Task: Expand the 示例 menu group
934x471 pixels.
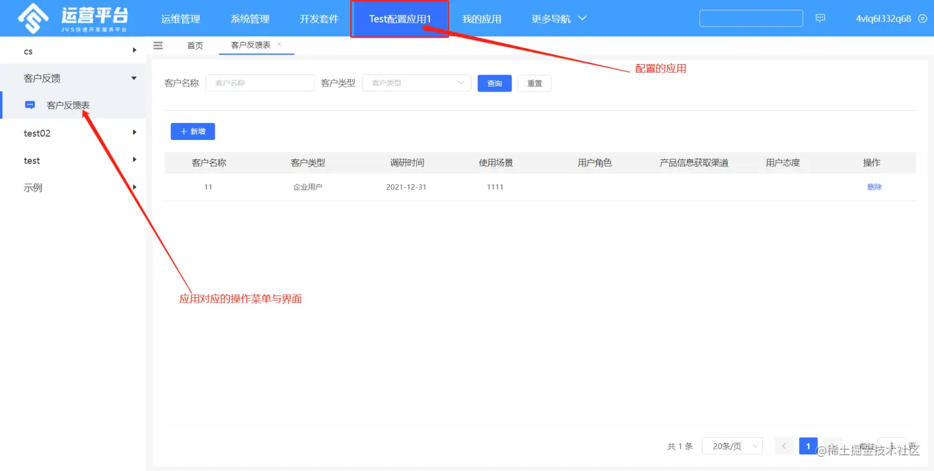Action: 134,187
